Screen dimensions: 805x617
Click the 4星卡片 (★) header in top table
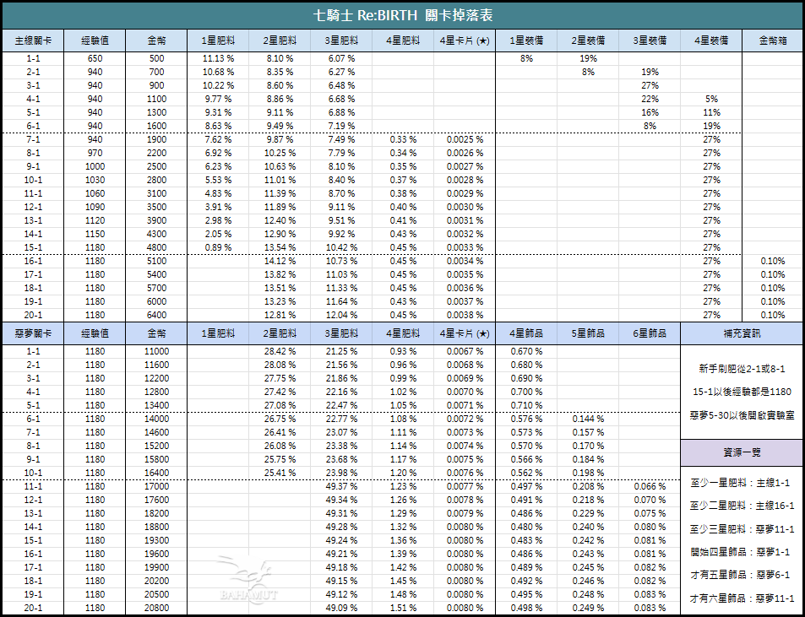pyautogui.click(x=465, y=41)
